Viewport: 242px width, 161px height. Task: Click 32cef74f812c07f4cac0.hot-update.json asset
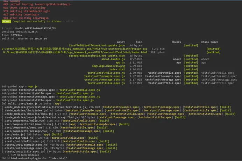(97, 45)
